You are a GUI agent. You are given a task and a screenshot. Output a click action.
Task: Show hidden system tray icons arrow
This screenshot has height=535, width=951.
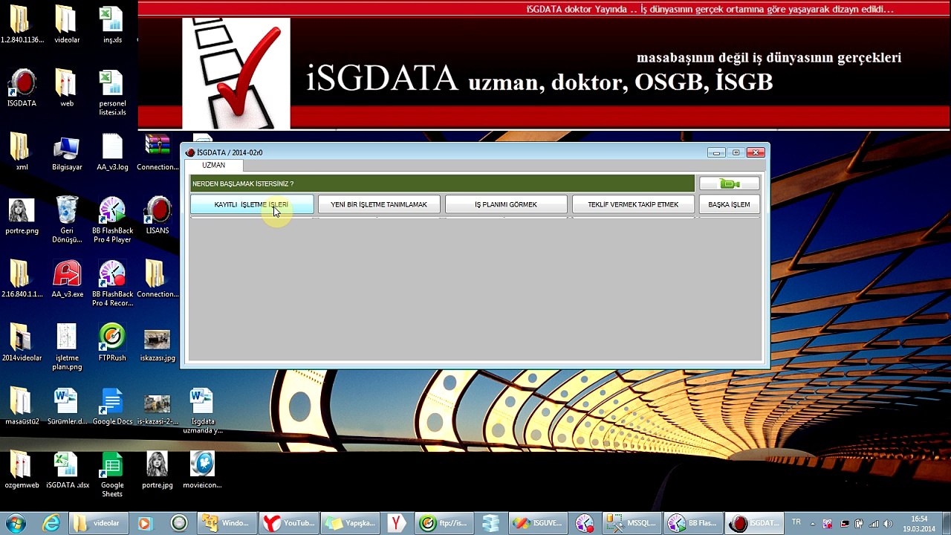pos(813,524)
